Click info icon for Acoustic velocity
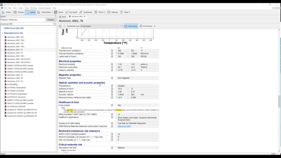The height and width of the screenshot is (158, 281). tap(112, 94)
